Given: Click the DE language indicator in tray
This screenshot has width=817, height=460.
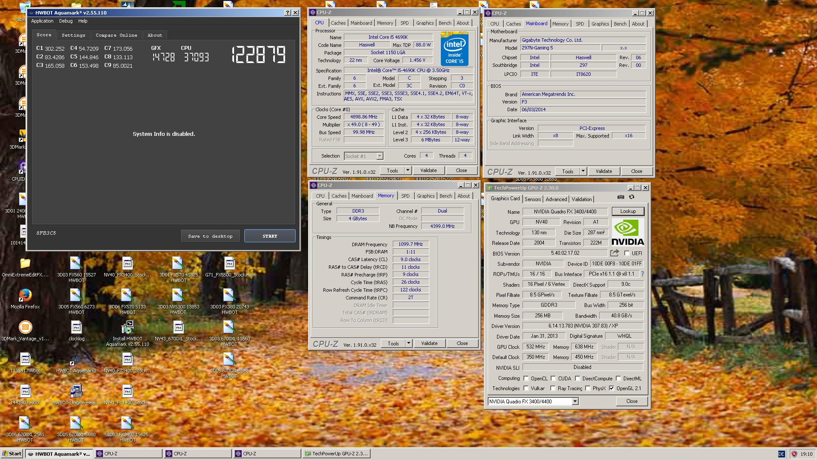Looking at the screenshot, I should pos(781,454).
